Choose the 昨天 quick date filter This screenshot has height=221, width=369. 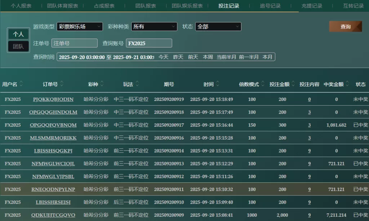point(178,57)
